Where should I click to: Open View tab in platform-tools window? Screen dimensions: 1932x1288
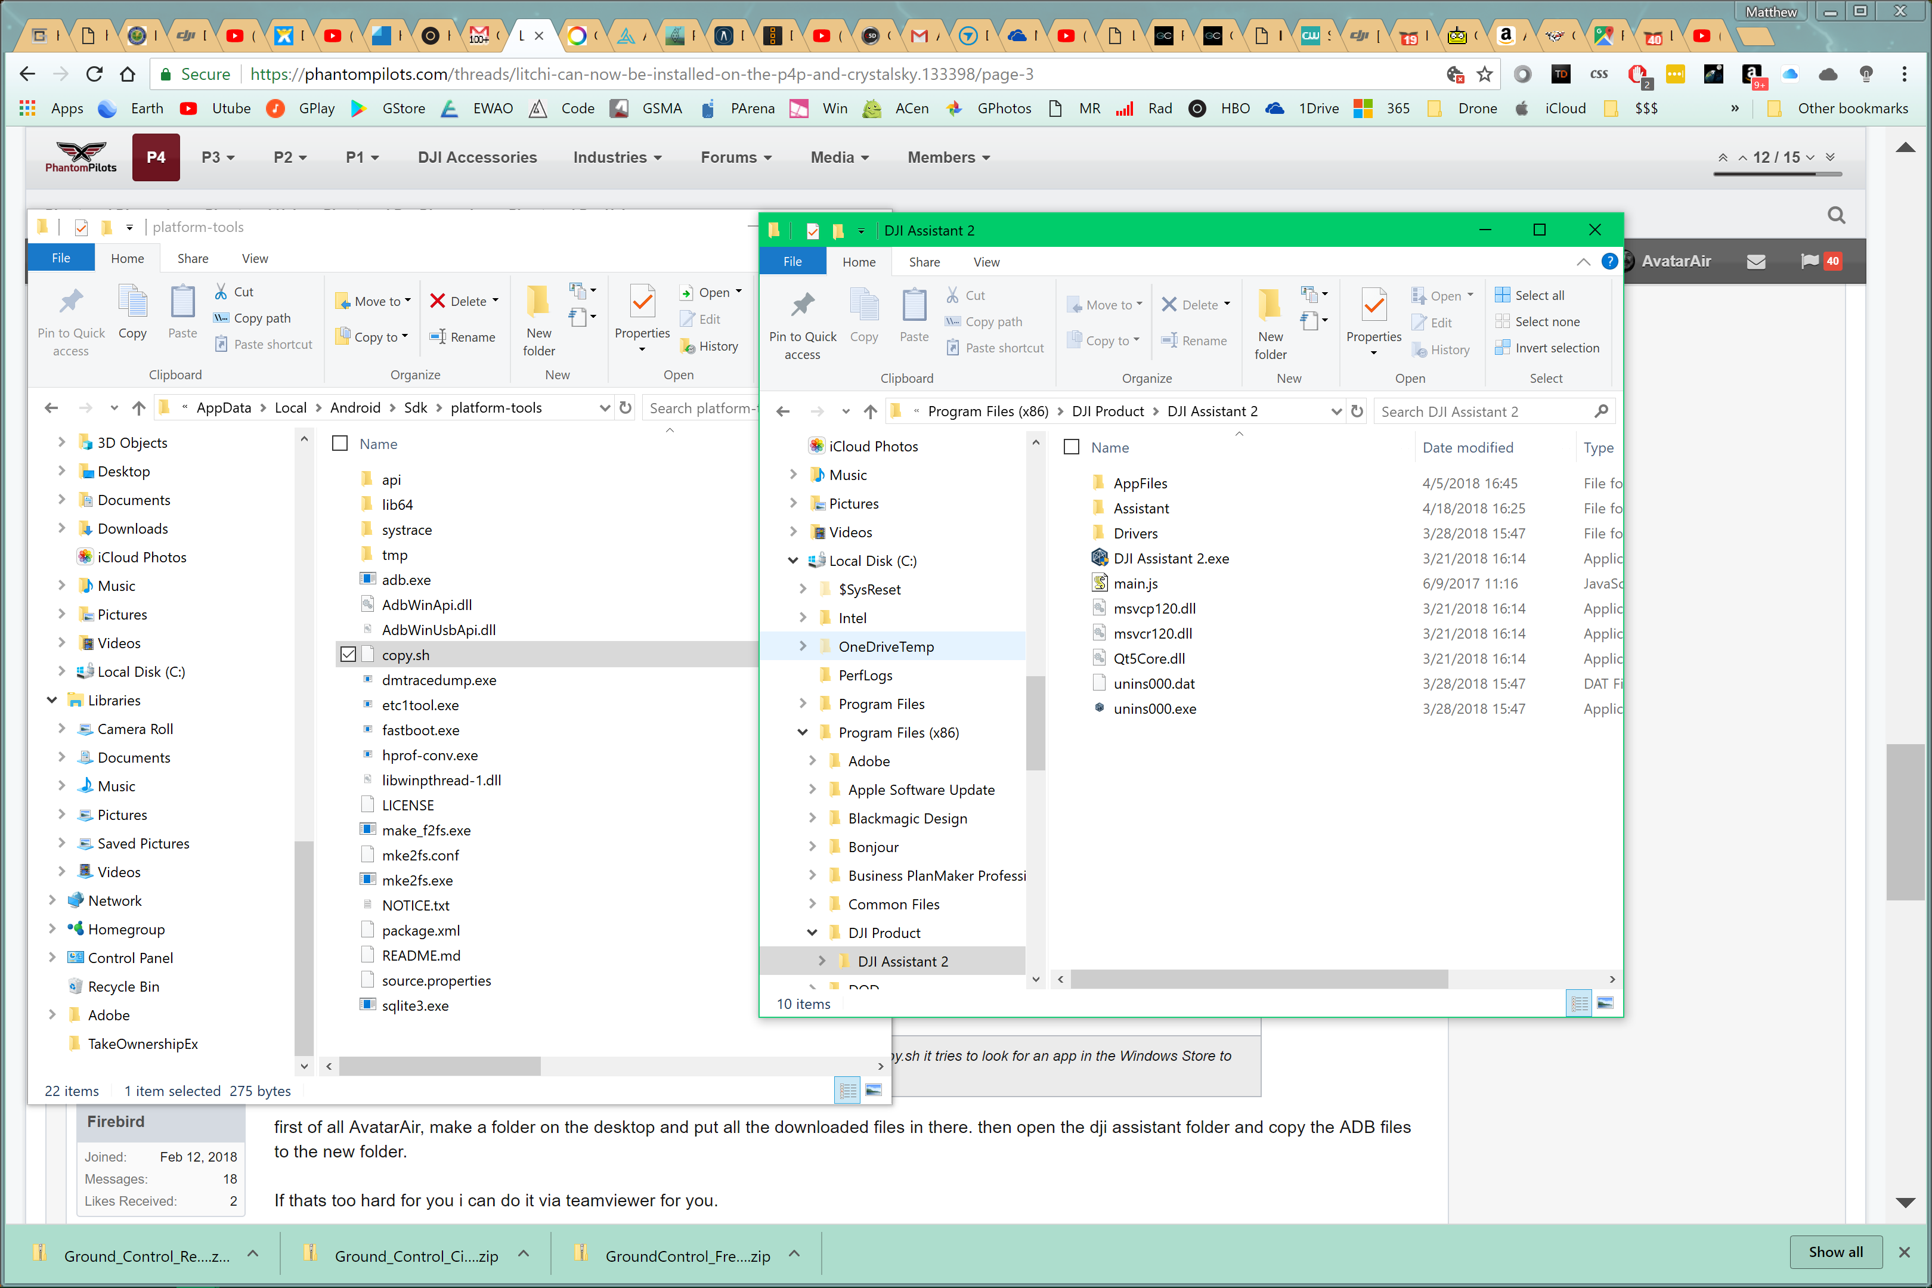pos(255,258)
